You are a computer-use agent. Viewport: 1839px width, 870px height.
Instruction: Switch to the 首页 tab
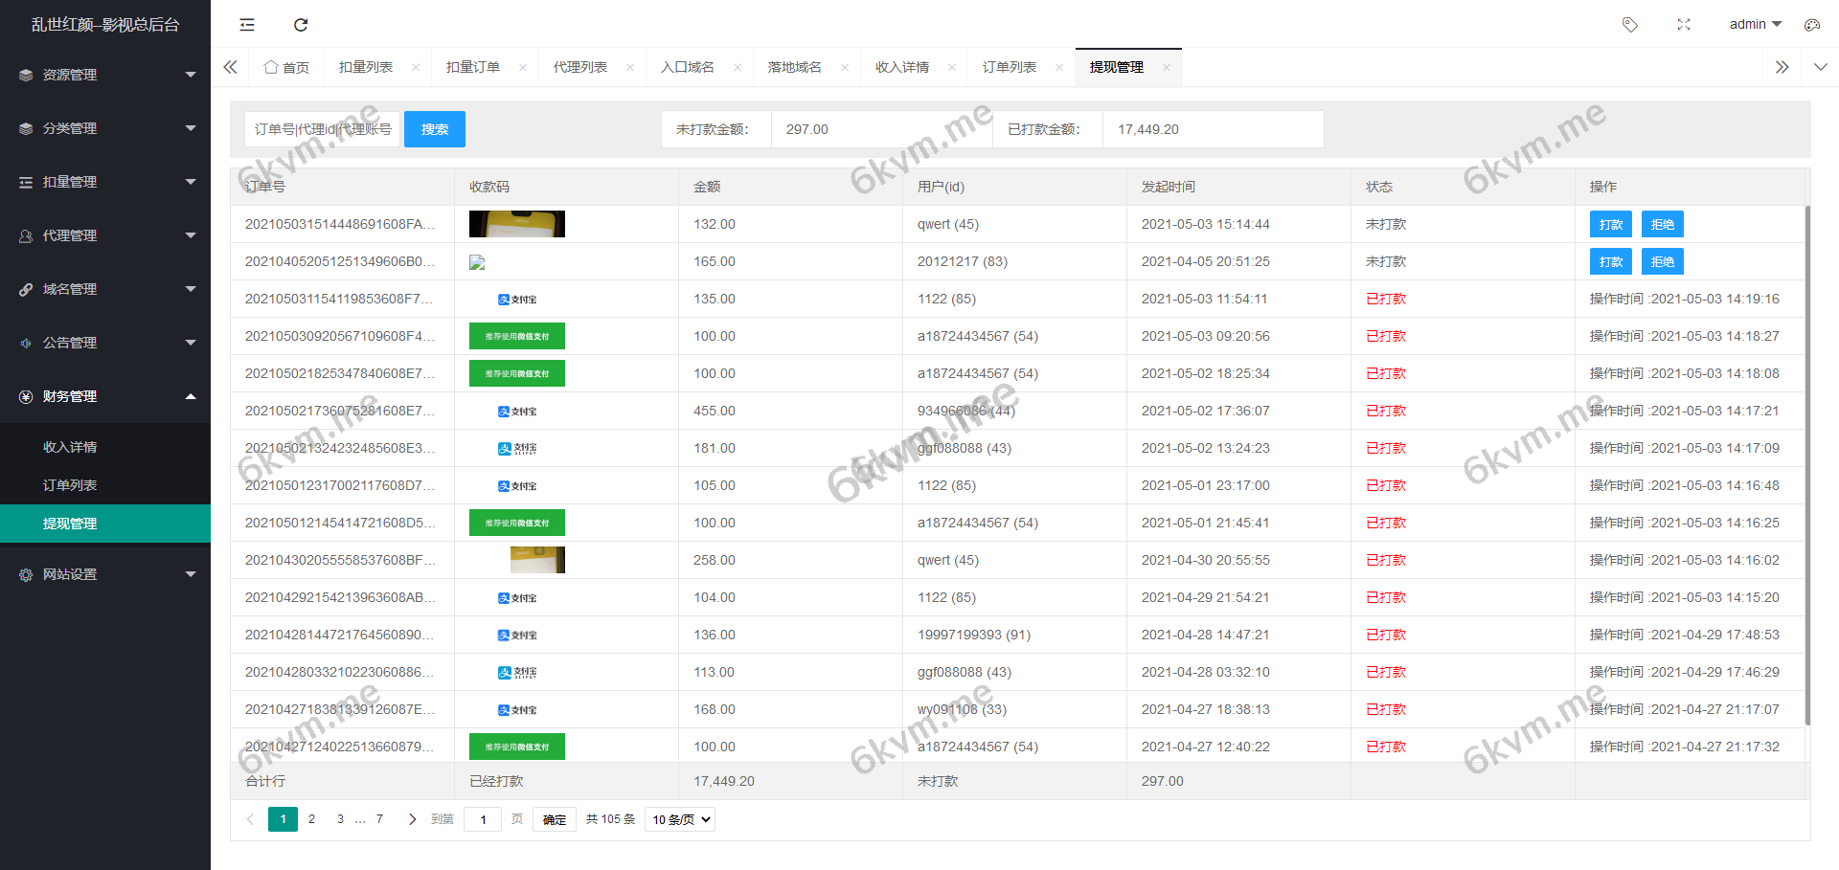pyautogui.click(x=286, y=67)
